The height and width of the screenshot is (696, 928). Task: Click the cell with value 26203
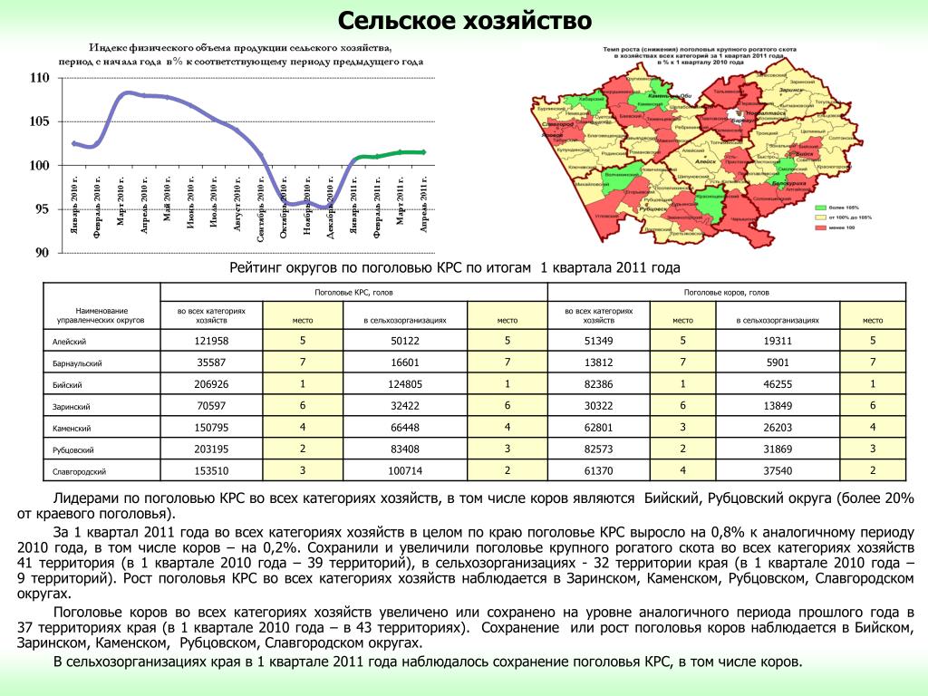(x=778, y=428)
